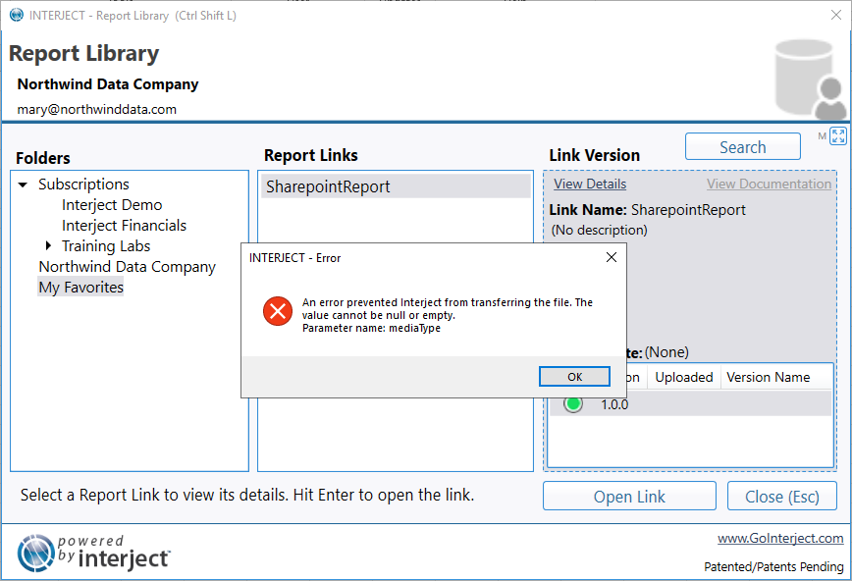This screenshot has width=852, height=581.
Task: Click the database user icon in header
Action: point(810,79)
